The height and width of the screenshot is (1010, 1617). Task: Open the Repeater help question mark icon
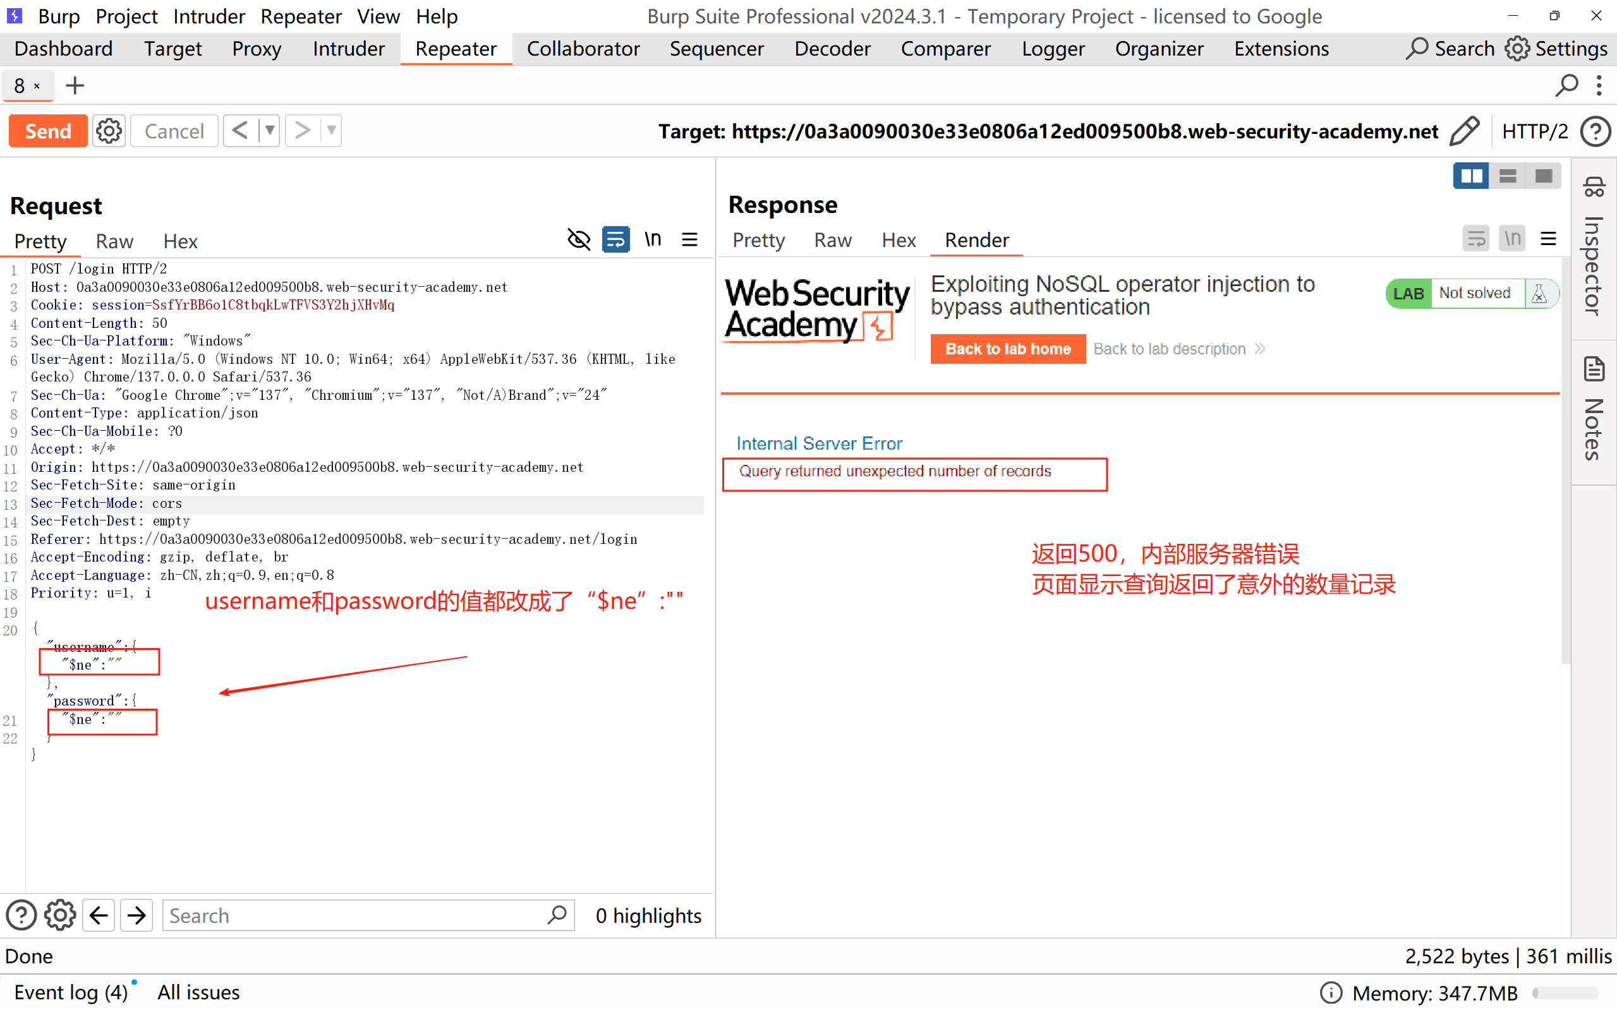[1596, 131]
